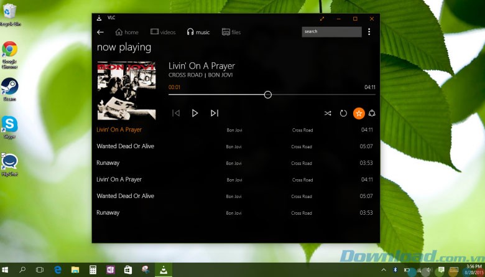Toggle shuffle playback mode
The height and width of the screenshot is (277, 485).
(328, 113)
